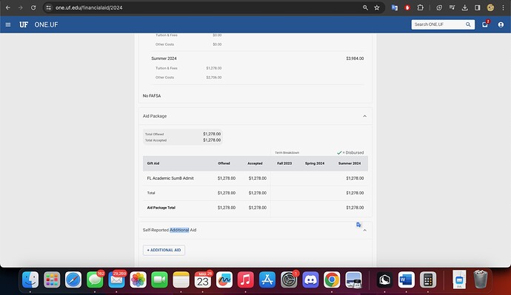Open the notifications inbox icon
This screenshot has height=295, width=511.
485,24
